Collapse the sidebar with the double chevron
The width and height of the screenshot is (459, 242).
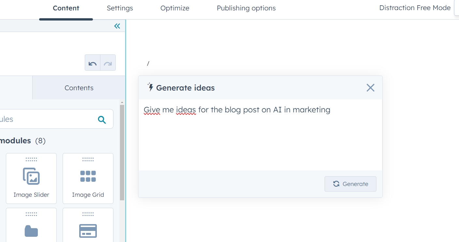coord(117,26)
